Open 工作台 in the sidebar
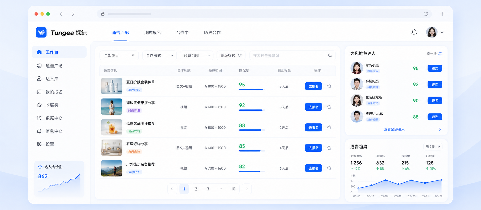Screen dimensions: 481x210 click(59, 52)
